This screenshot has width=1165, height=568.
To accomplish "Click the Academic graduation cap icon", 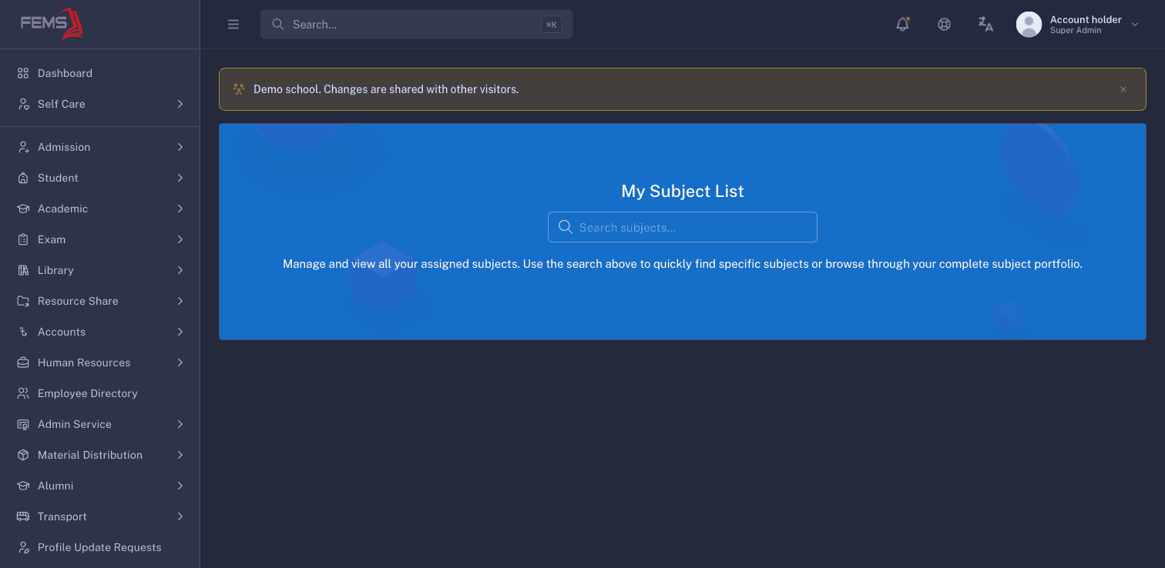I will tap(23, 209).
